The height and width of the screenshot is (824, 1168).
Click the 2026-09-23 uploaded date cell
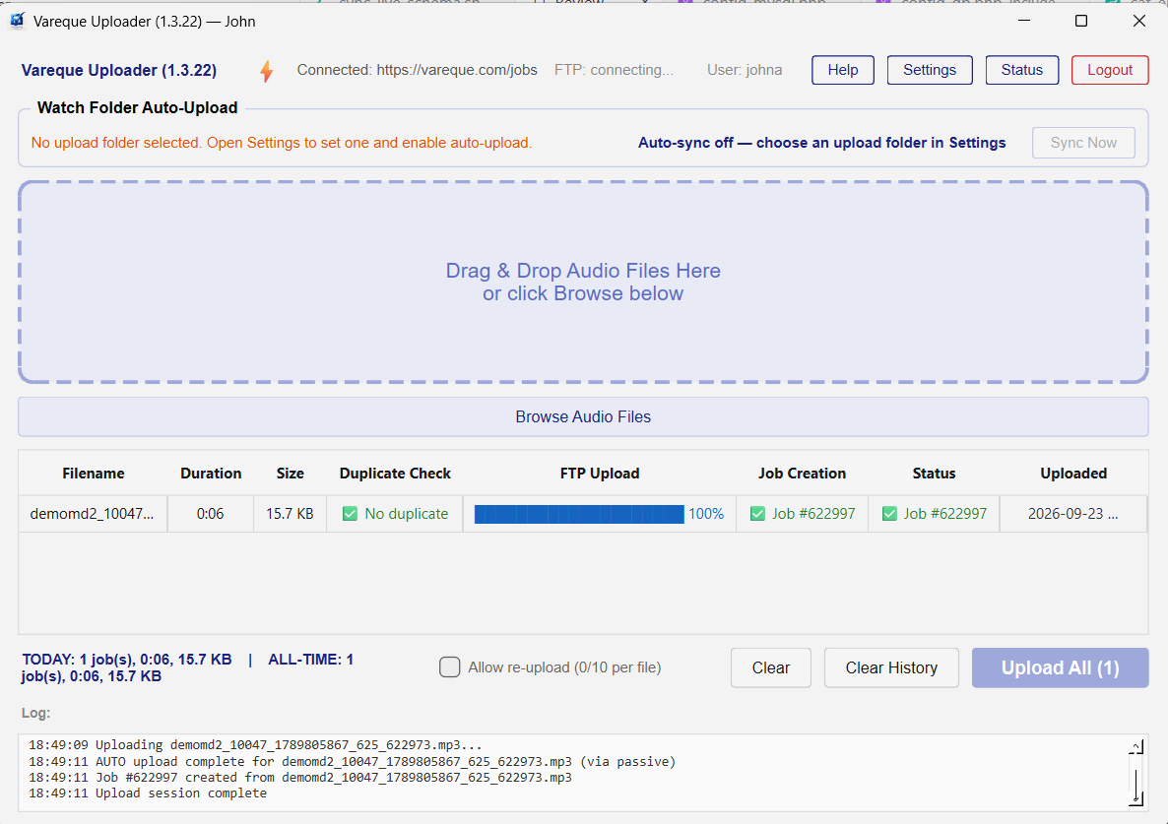1072,514
